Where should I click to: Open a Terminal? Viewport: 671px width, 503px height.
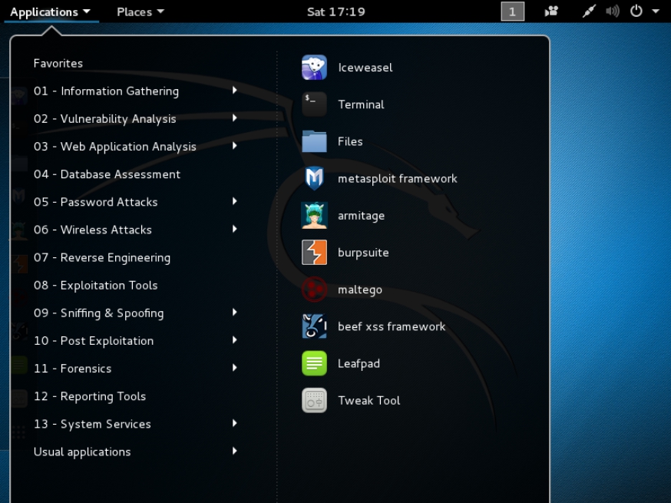coord(360,104)
